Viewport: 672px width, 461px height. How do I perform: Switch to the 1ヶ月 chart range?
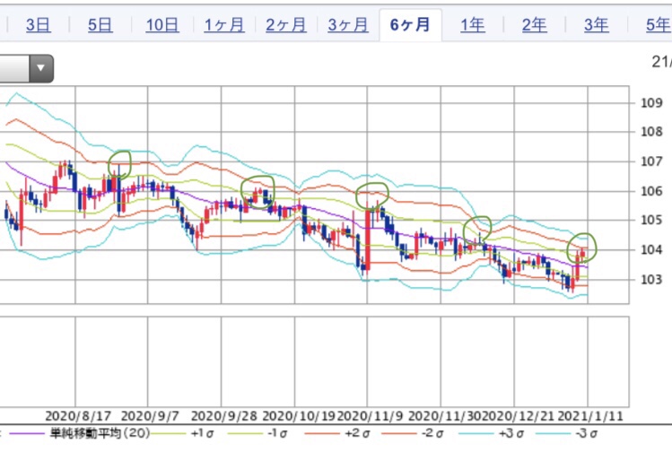[224, 25]
